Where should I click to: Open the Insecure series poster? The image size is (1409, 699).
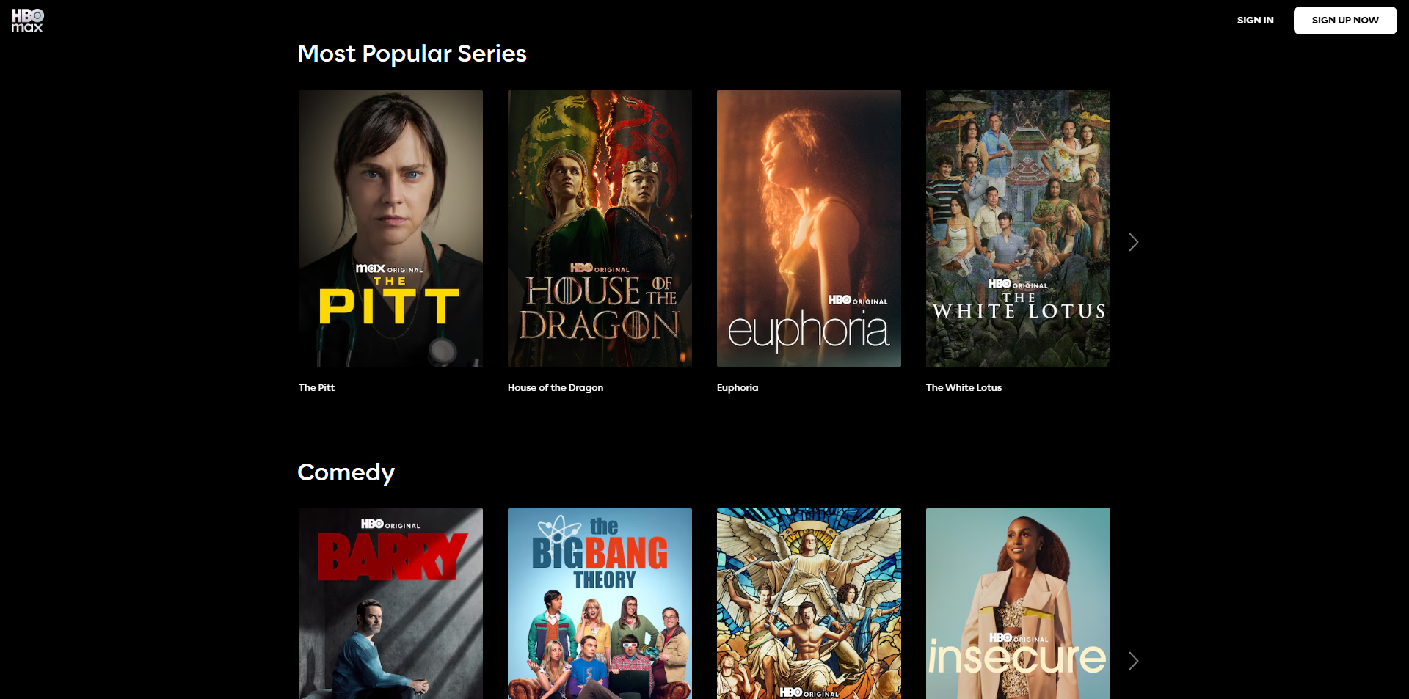(x=1018, y=604)
